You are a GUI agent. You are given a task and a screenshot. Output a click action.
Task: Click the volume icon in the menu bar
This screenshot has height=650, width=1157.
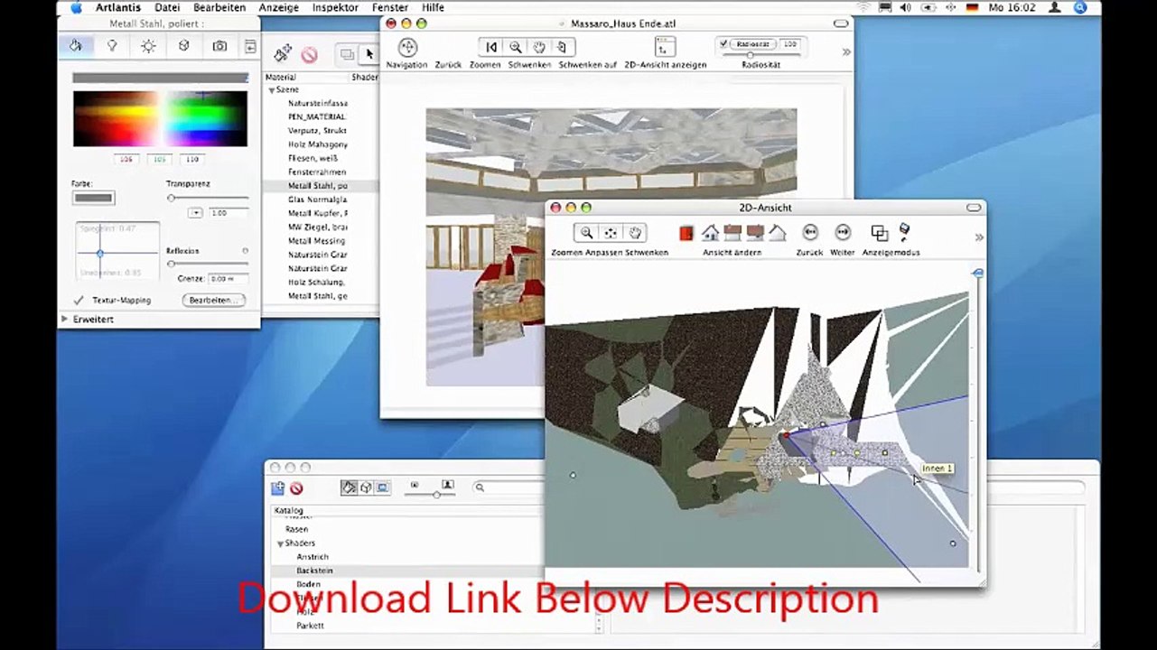908,7
